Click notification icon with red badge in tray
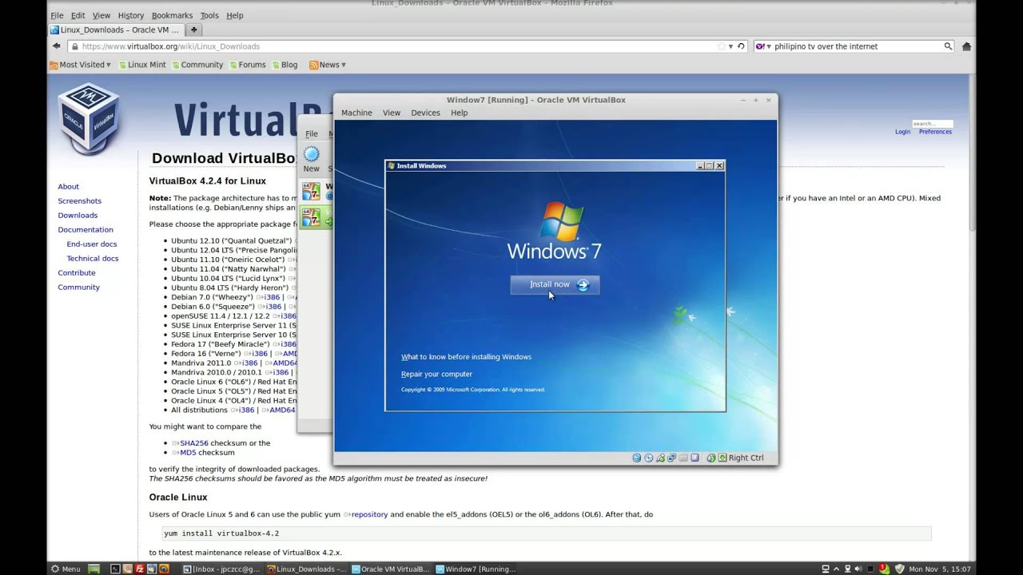Image resolution: width=1023 pixels, height=575 pixels. coord(884,569)
